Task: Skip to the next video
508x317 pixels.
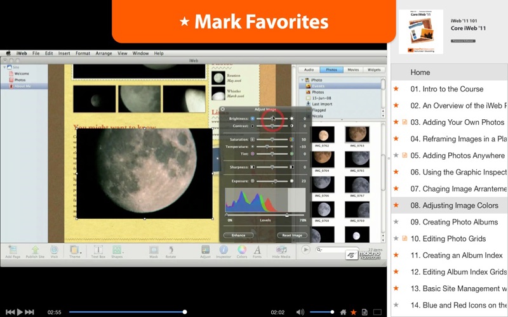Action: point(29,312)
